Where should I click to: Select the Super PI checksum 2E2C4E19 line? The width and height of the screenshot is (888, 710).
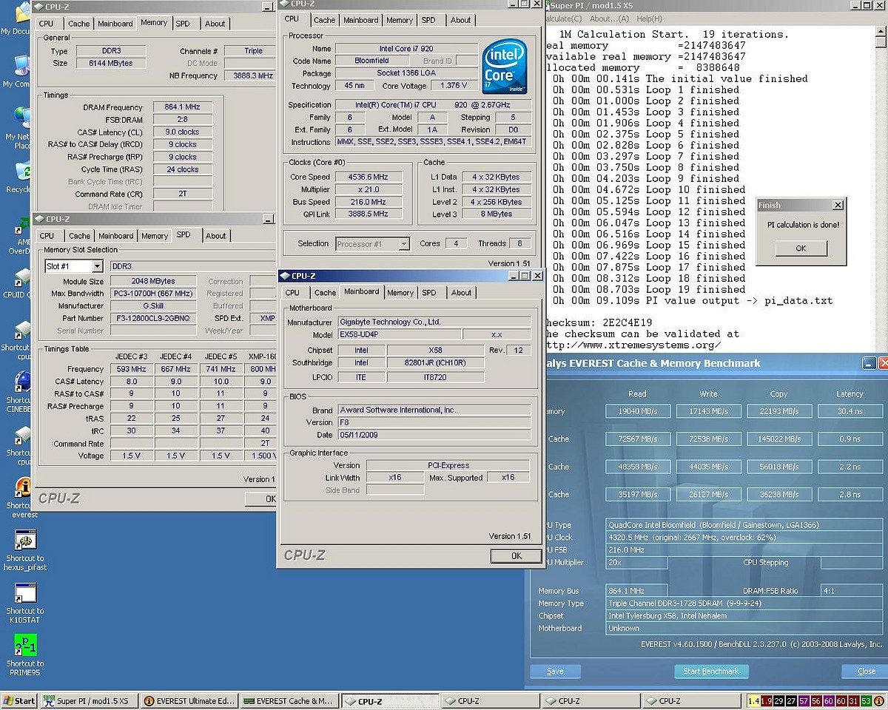(x=598, y=322)
